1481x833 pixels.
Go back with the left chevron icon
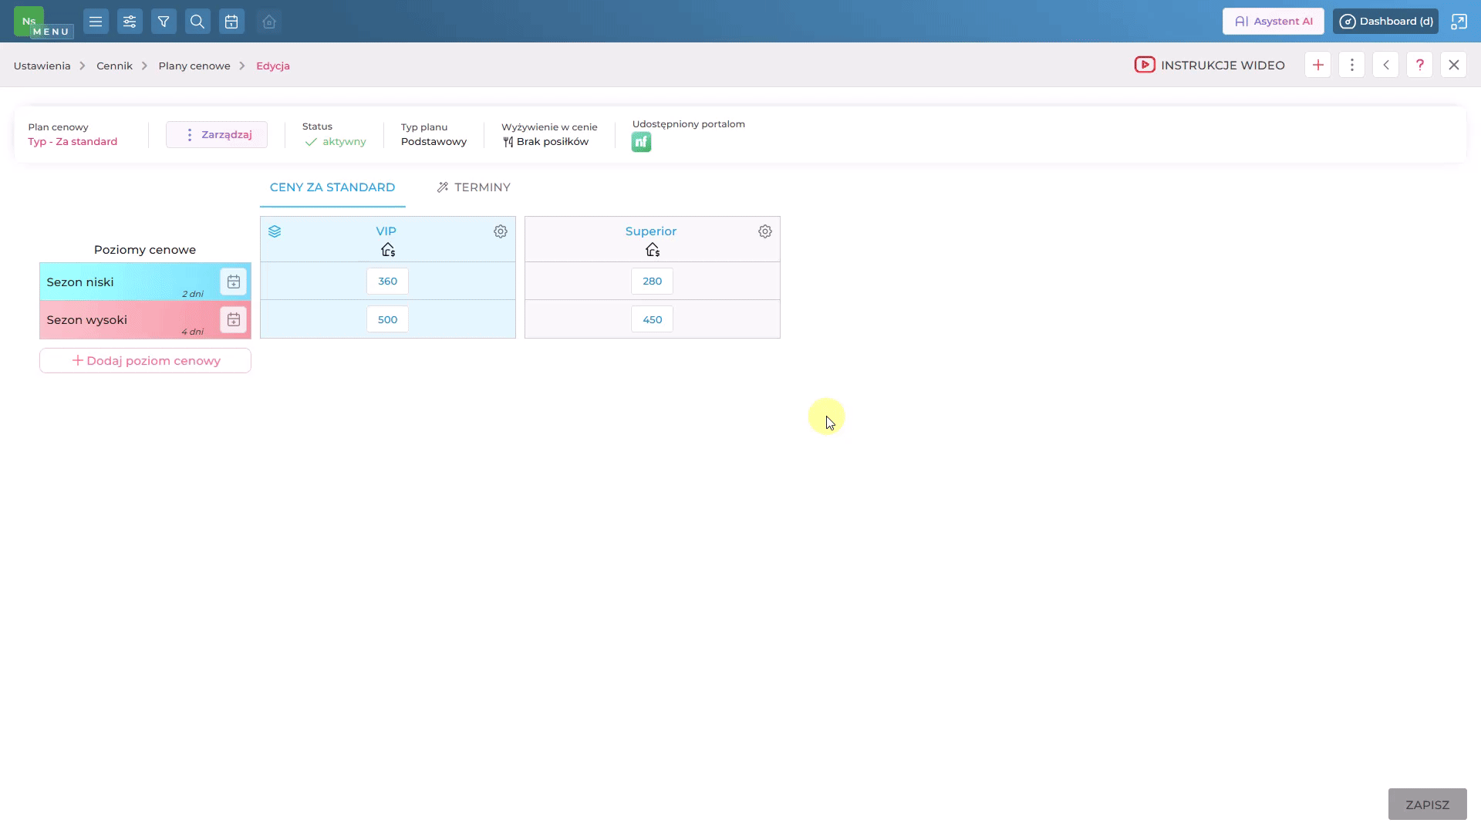[1386, 65]
